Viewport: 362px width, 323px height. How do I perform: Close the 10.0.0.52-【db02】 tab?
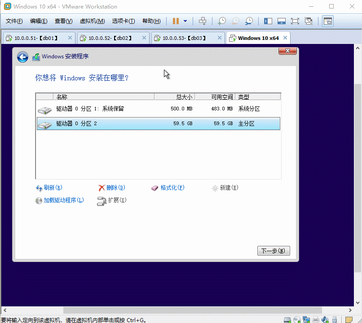144,38
